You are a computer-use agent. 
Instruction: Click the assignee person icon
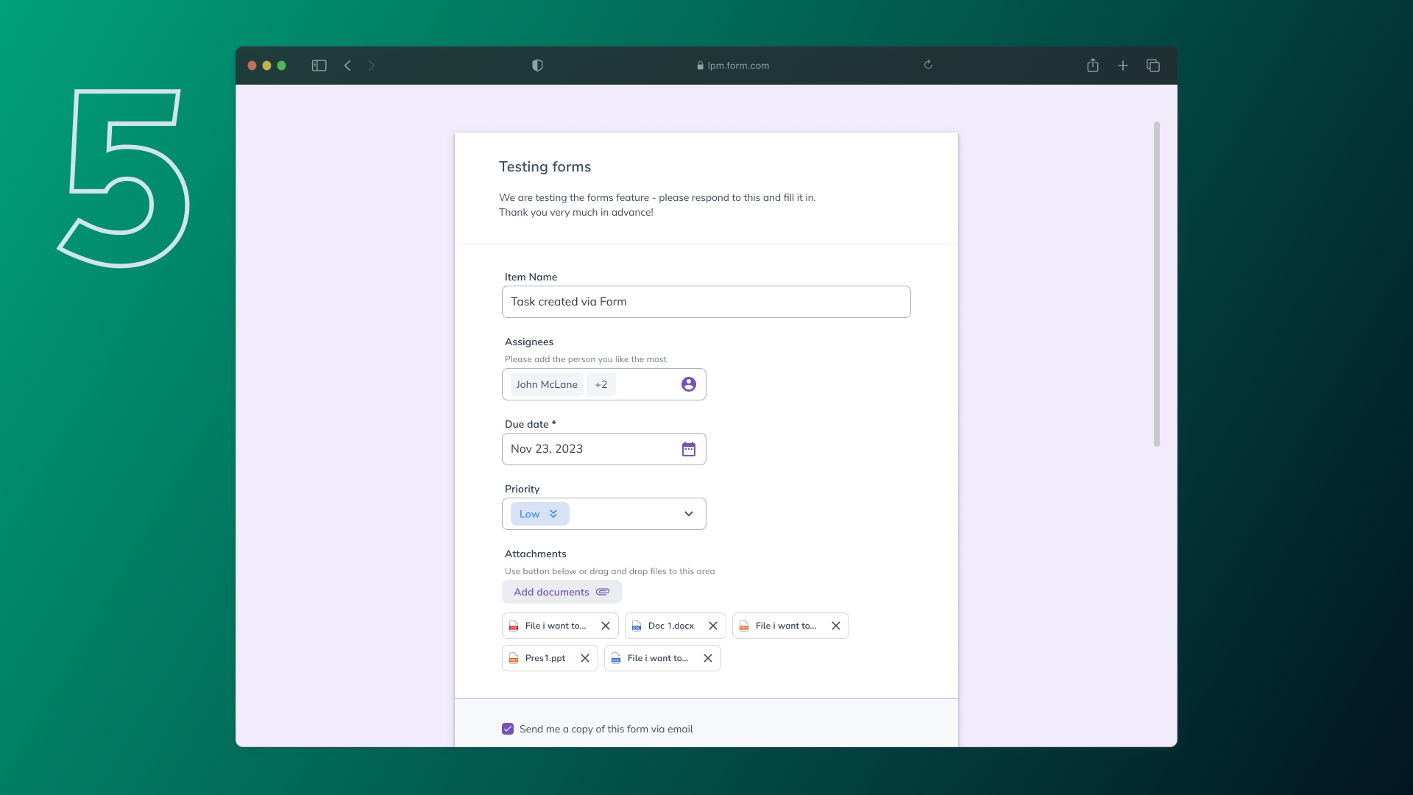coord(689,384)
